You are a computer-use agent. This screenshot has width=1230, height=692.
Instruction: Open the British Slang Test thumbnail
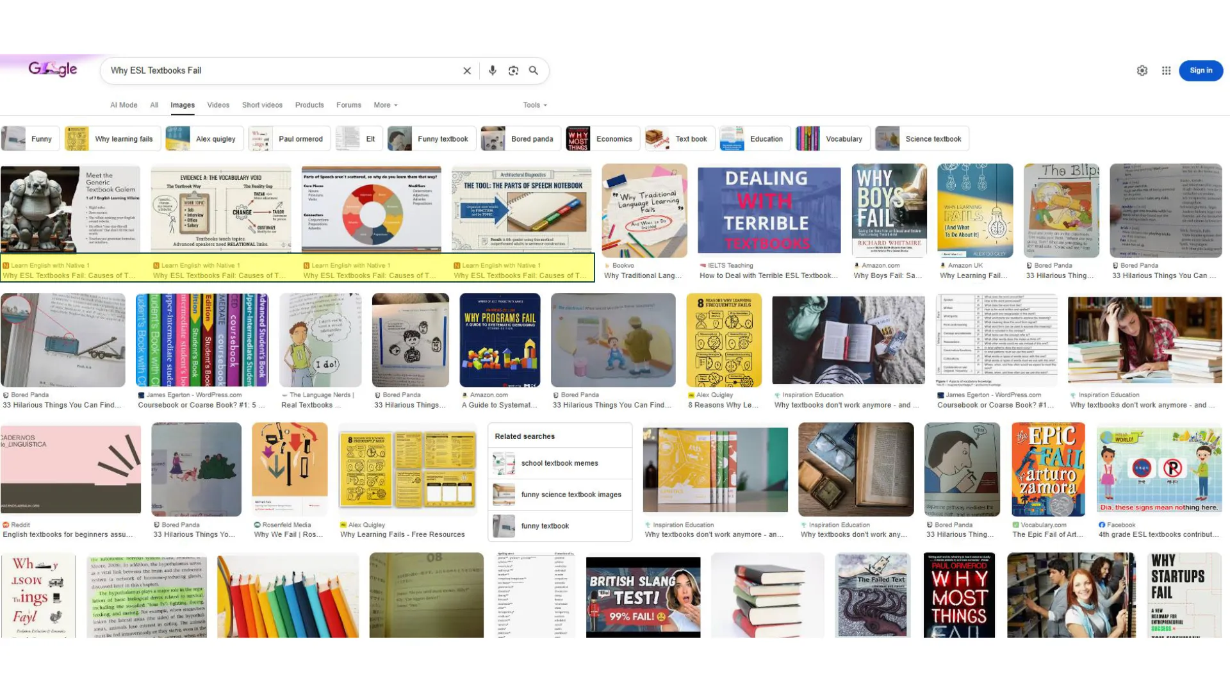643,596
